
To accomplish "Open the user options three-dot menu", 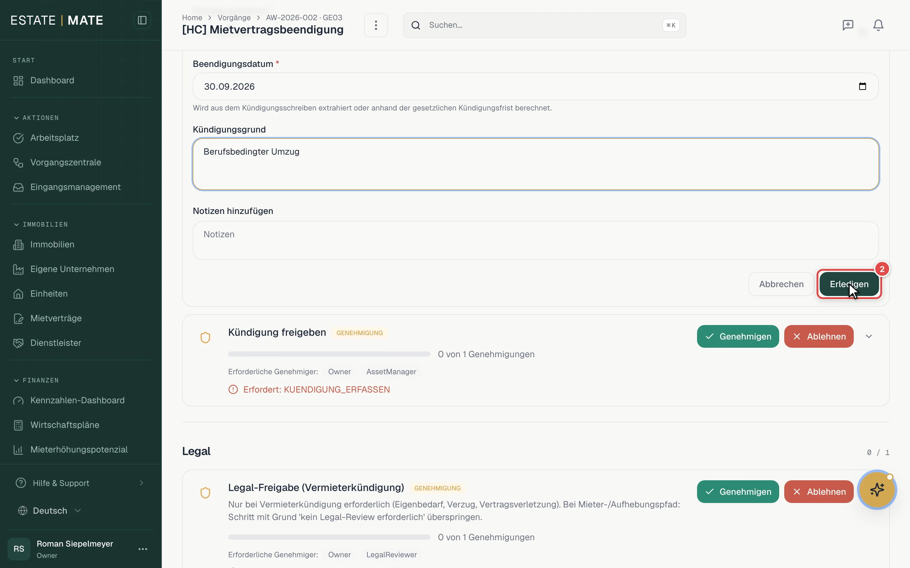I will (x=143, y=549).
